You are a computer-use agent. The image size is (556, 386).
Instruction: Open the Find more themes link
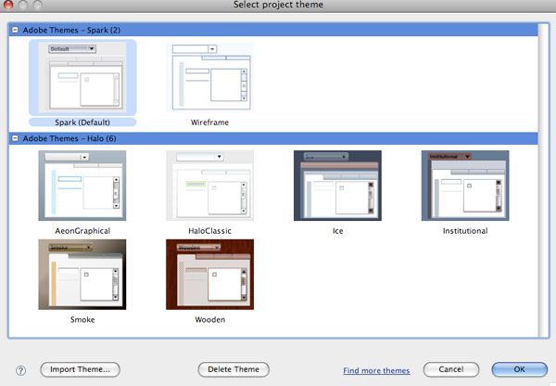(x=376, y=370)
